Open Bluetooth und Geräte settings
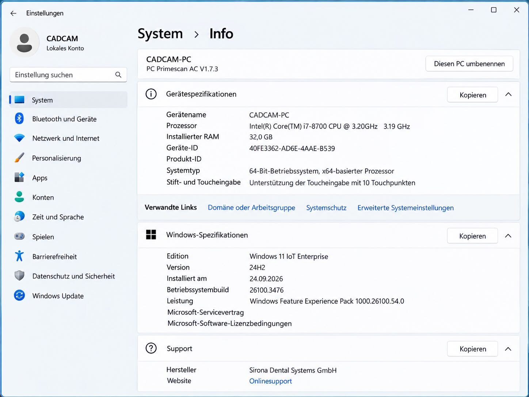The height and width of the screenshot is (397, 529). (x=68, y=119)
